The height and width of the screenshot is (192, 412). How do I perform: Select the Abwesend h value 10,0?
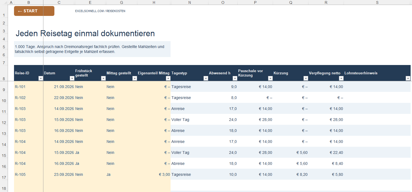pos(223,174)
